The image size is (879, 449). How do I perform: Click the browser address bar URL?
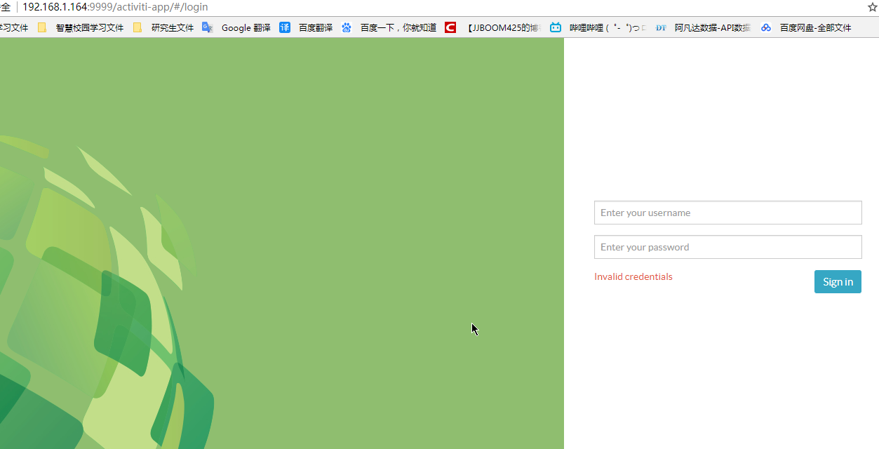click(x=115, y=7)
